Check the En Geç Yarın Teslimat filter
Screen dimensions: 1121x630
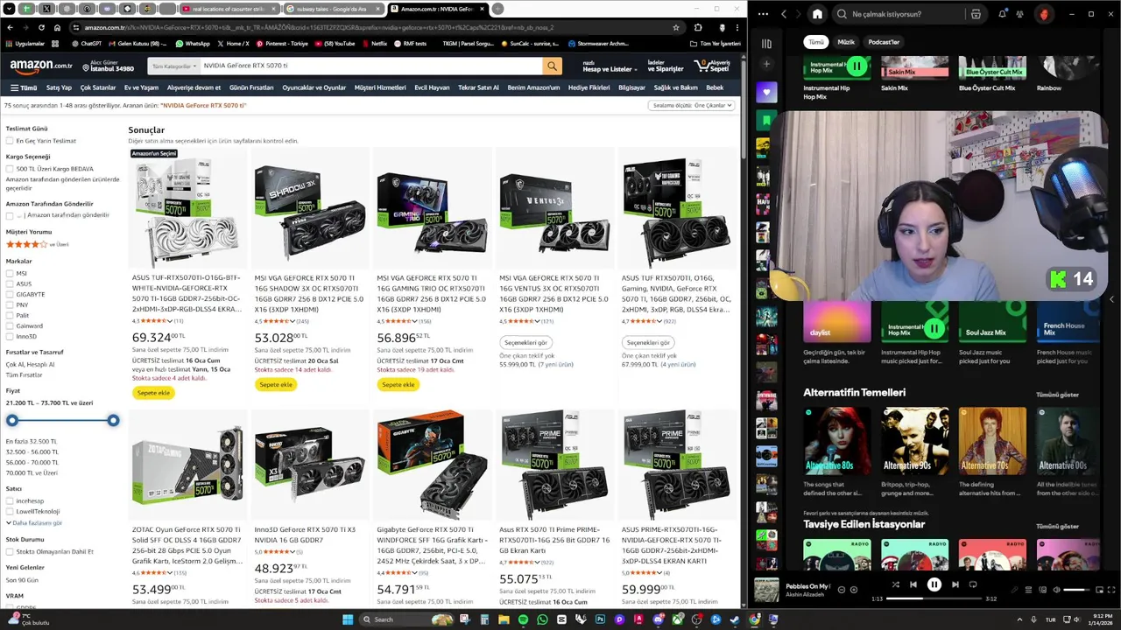click(10, 141)
